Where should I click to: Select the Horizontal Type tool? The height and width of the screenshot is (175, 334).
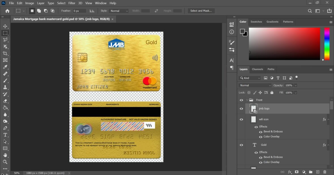point(5,135)
